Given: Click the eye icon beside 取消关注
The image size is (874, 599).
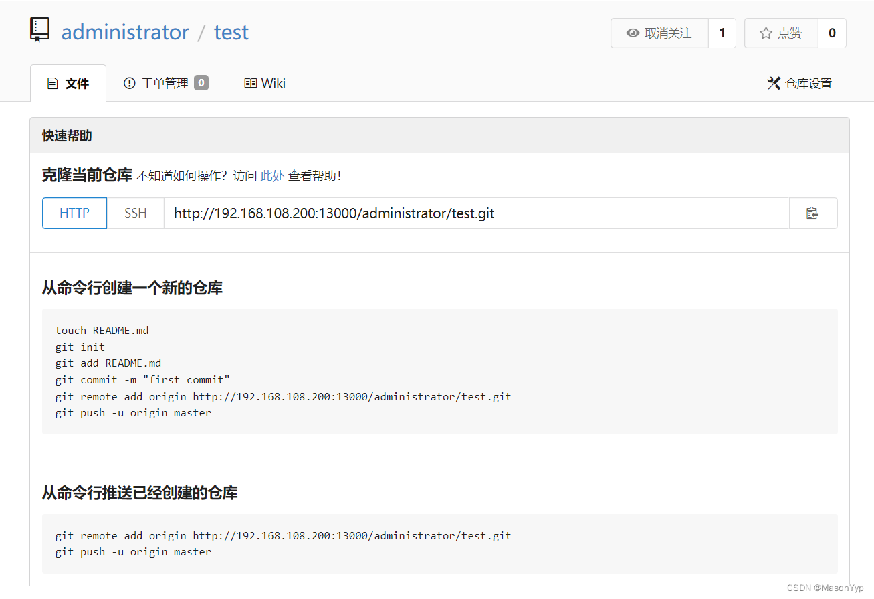Looking at the screenshot, I should coord(633,33).
